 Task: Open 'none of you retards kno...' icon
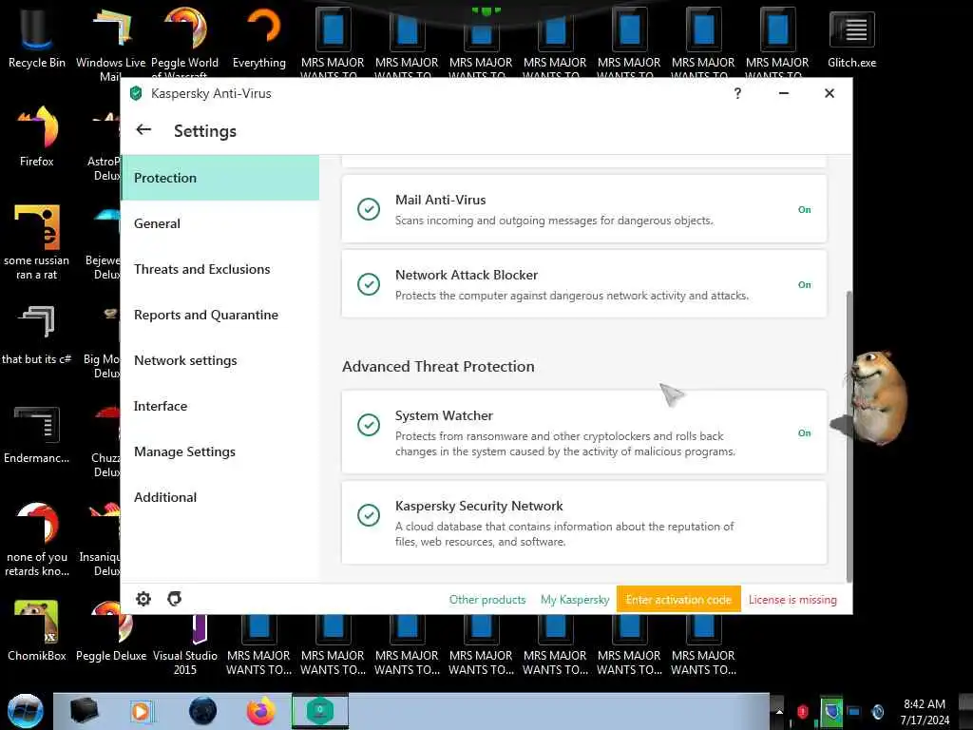click(37, 539)
